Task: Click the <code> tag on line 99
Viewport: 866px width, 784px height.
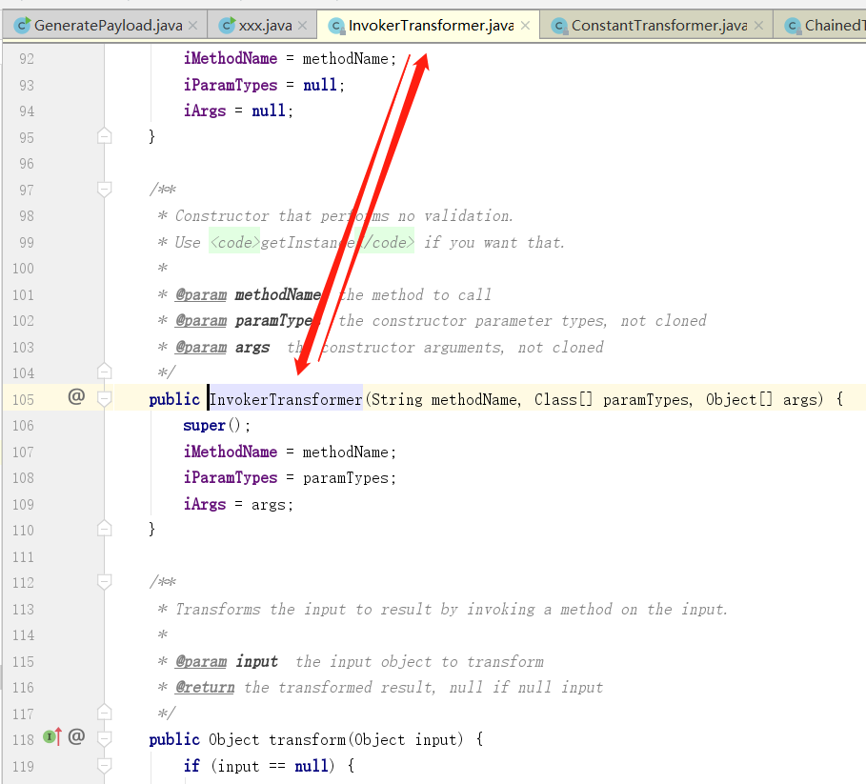Action: click(234, 242)
